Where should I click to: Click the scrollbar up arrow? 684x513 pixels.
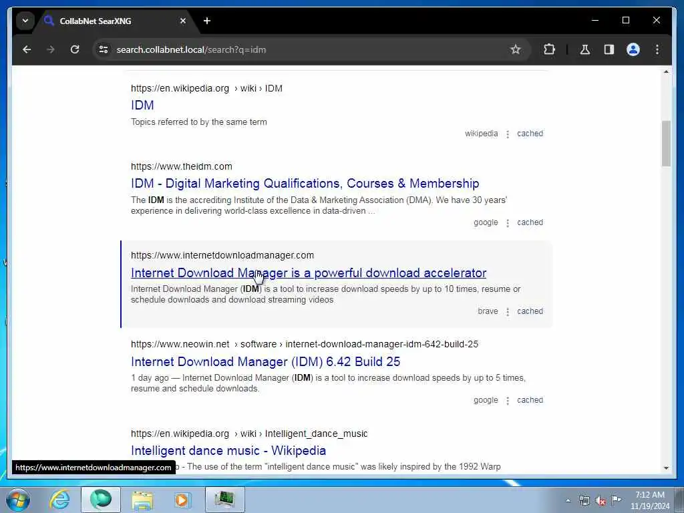pos(666,71)
